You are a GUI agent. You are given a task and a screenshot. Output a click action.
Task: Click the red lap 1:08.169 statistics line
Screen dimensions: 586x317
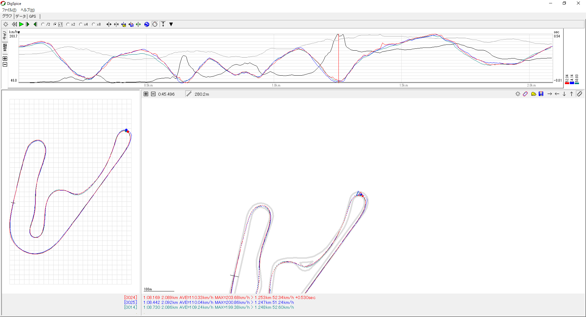coord(229,297)
